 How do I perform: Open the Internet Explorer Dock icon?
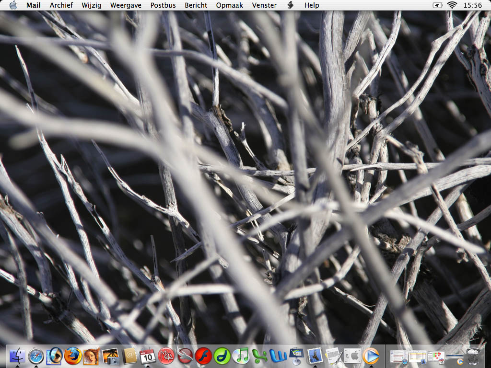(x=55, y=356)
